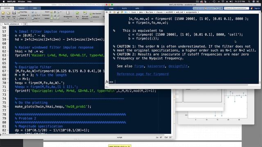Expand the Go To dropdown arrow
The height and width of the screenshot is (147, 262).
[x=39, y=16]
